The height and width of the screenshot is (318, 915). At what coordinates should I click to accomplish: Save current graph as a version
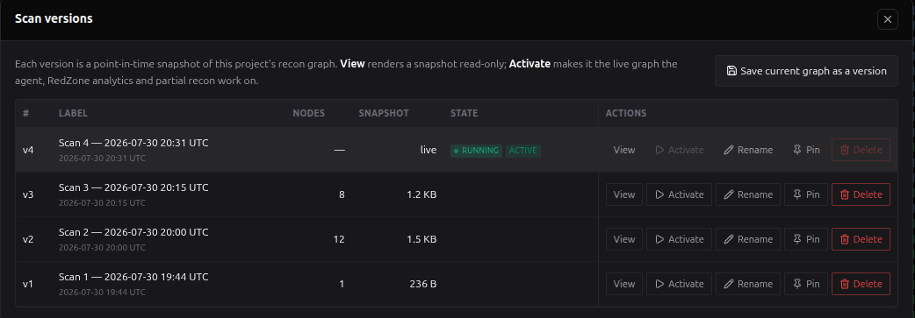pos(806,71)
